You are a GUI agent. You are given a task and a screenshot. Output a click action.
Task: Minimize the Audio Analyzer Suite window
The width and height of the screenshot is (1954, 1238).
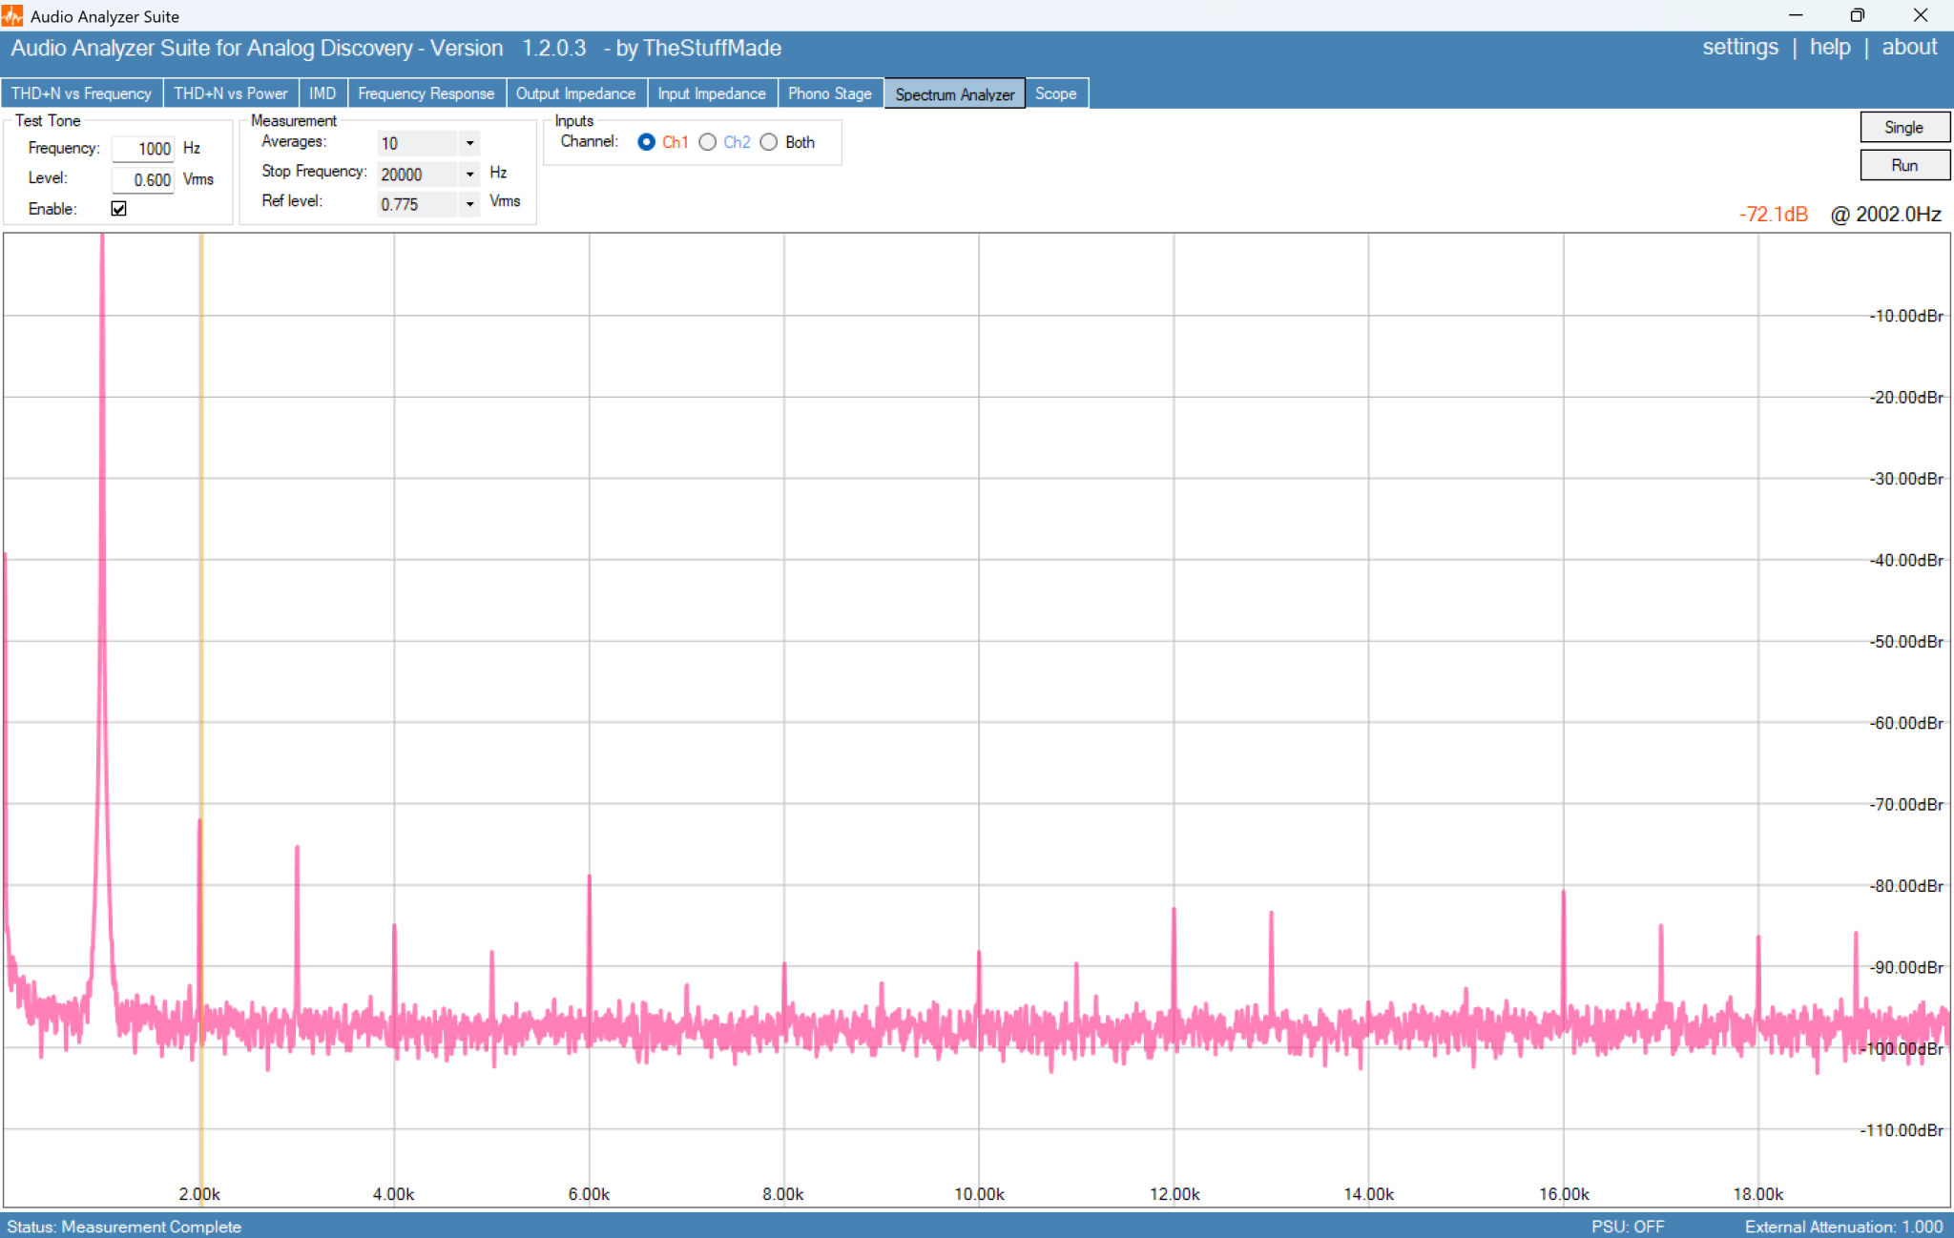coord(1796,15)
